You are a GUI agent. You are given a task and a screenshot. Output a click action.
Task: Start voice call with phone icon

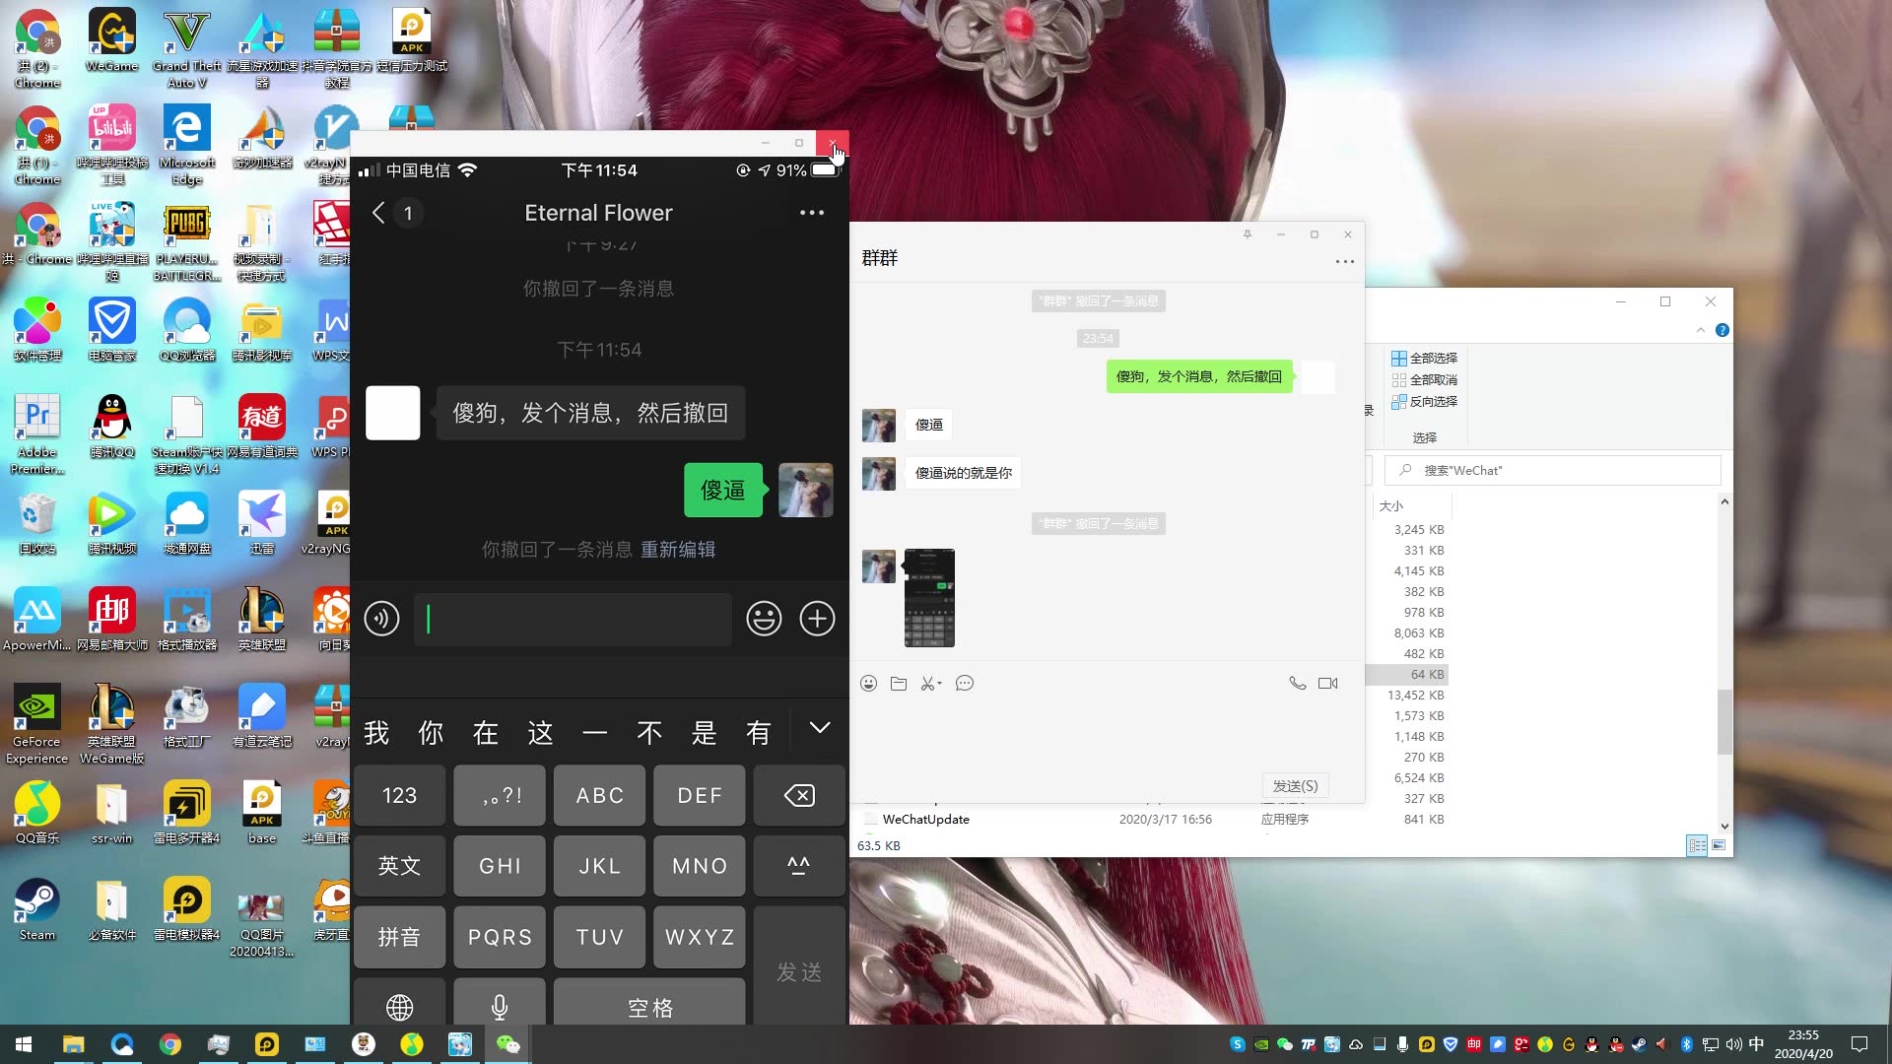(x=1298, y=684)
